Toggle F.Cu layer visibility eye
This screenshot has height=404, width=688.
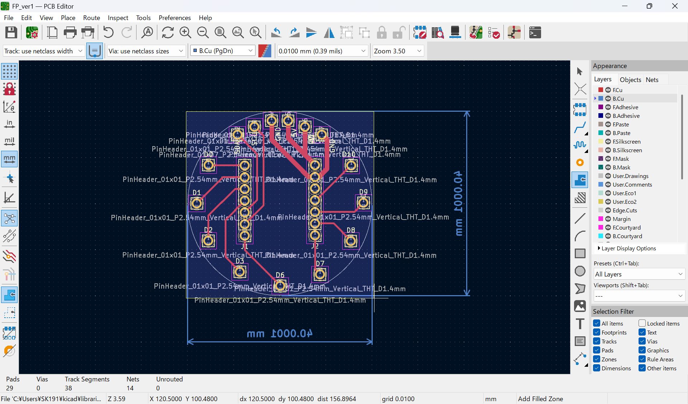pos(608,90)
